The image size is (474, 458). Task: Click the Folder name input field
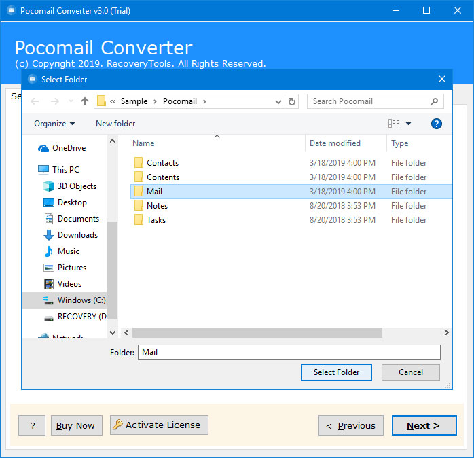pyautogui.click(x=289, y=353)
